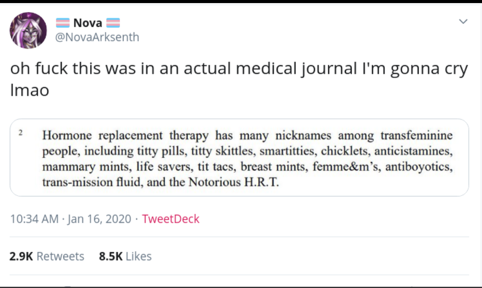Expand the tweet options chevron
This screenshot has width=482, height=288.
point(463,21)
